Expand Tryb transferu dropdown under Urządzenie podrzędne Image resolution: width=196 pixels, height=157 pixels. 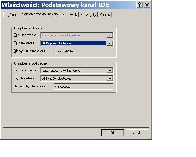[x=110, y=78]
